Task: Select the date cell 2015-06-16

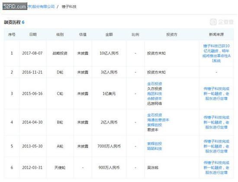Action: click(x=32, y=94)
